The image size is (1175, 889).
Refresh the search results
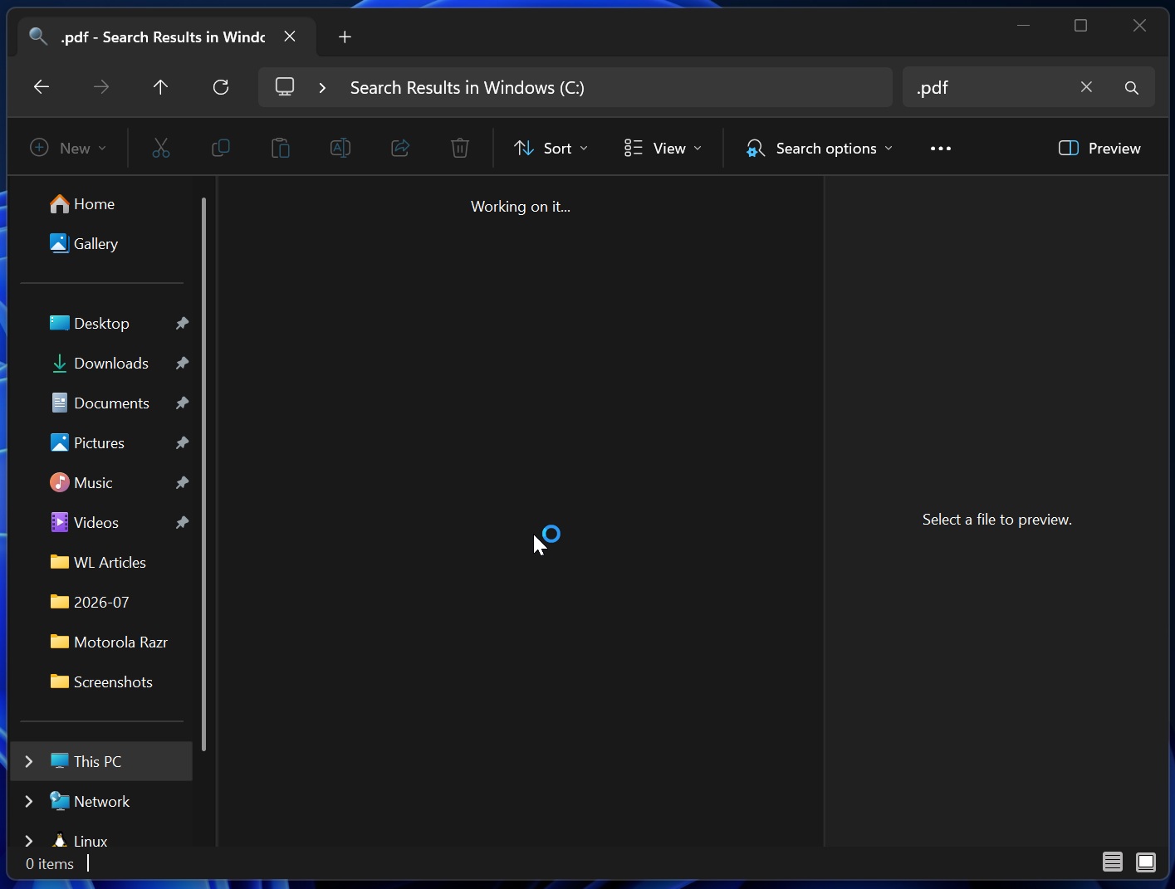[x=221, y=87]
